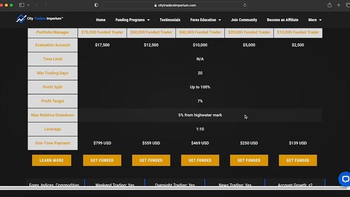Image resolution: width=350 pixels, height=197 pixels.
Task: Click the Evaluation Account row label
Action: pos(52,45)
